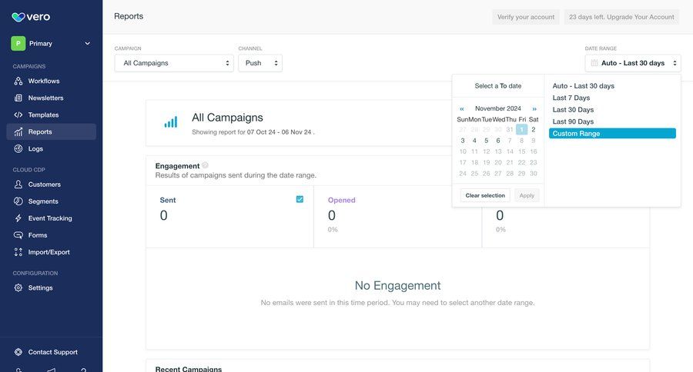Pick November 4 in the calendar
The width and height of the screenshot is (693, 372).
474,141
